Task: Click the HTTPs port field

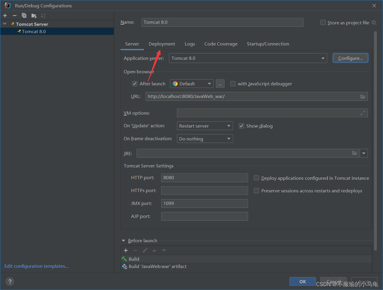Action: (205, 191)
